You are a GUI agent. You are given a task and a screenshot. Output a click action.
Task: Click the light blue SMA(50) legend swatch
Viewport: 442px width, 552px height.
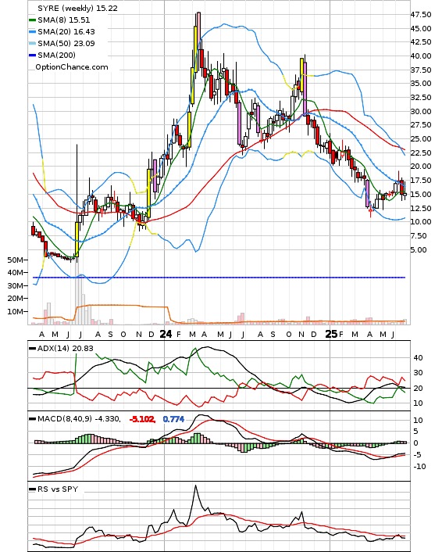(32, 43)
